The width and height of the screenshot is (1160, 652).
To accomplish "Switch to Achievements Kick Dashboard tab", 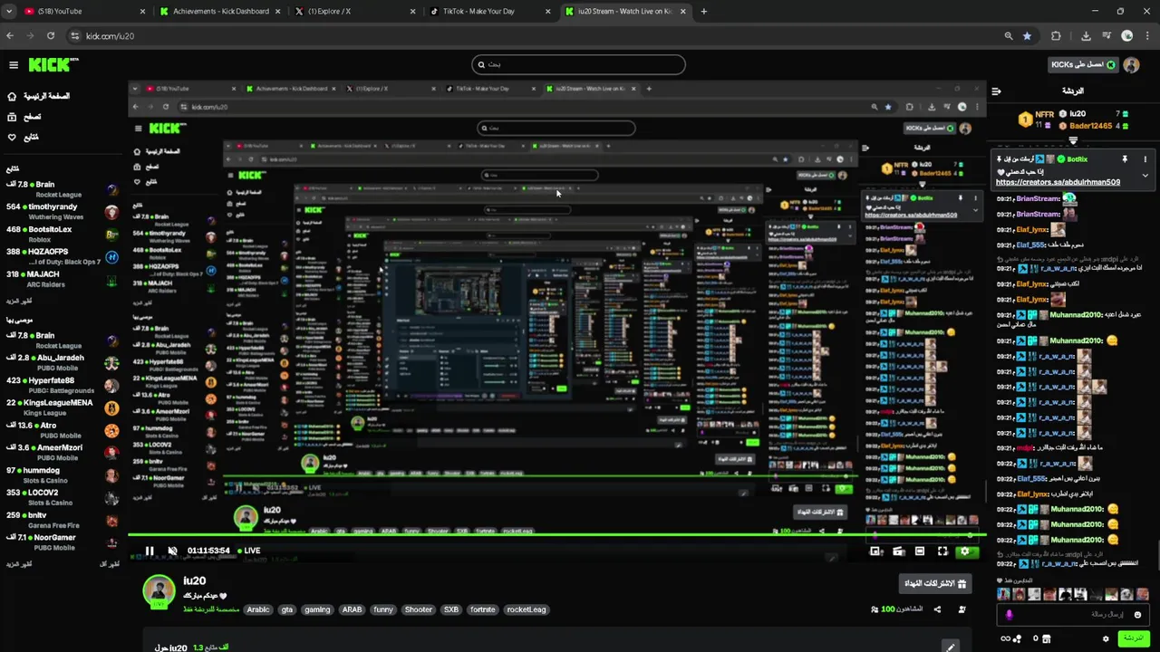I will 221,11.
